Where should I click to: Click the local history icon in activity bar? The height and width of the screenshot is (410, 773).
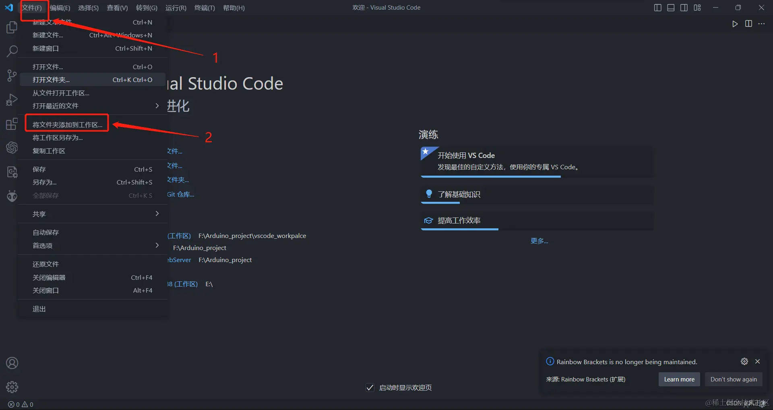12,172
